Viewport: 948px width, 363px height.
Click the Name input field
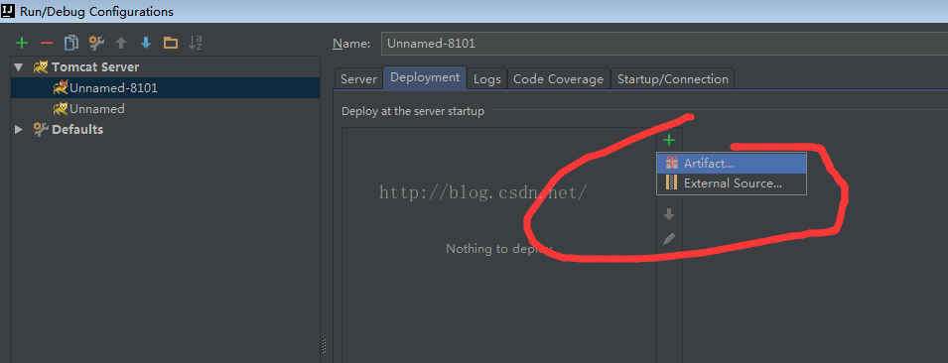click(664, 44)
